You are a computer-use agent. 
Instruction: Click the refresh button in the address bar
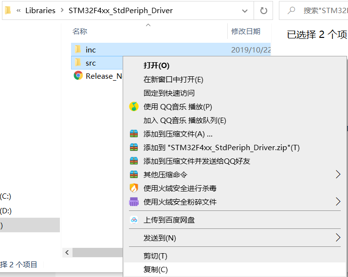[x=263, y=10]
